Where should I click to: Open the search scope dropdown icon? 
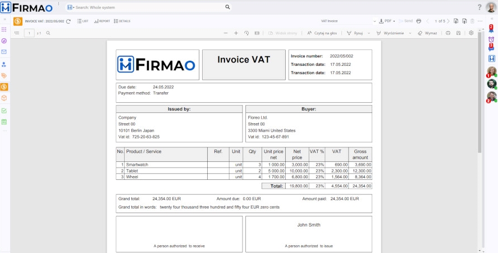(x=71, y=7)
